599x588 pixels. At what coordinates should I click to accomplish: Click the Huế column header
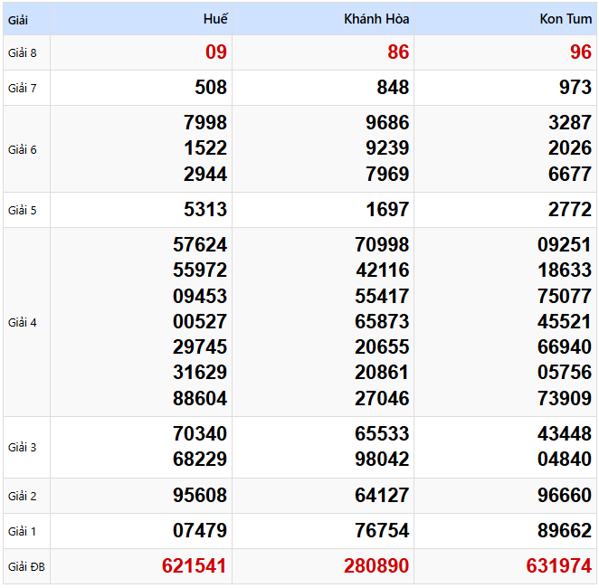click(215, 19)
